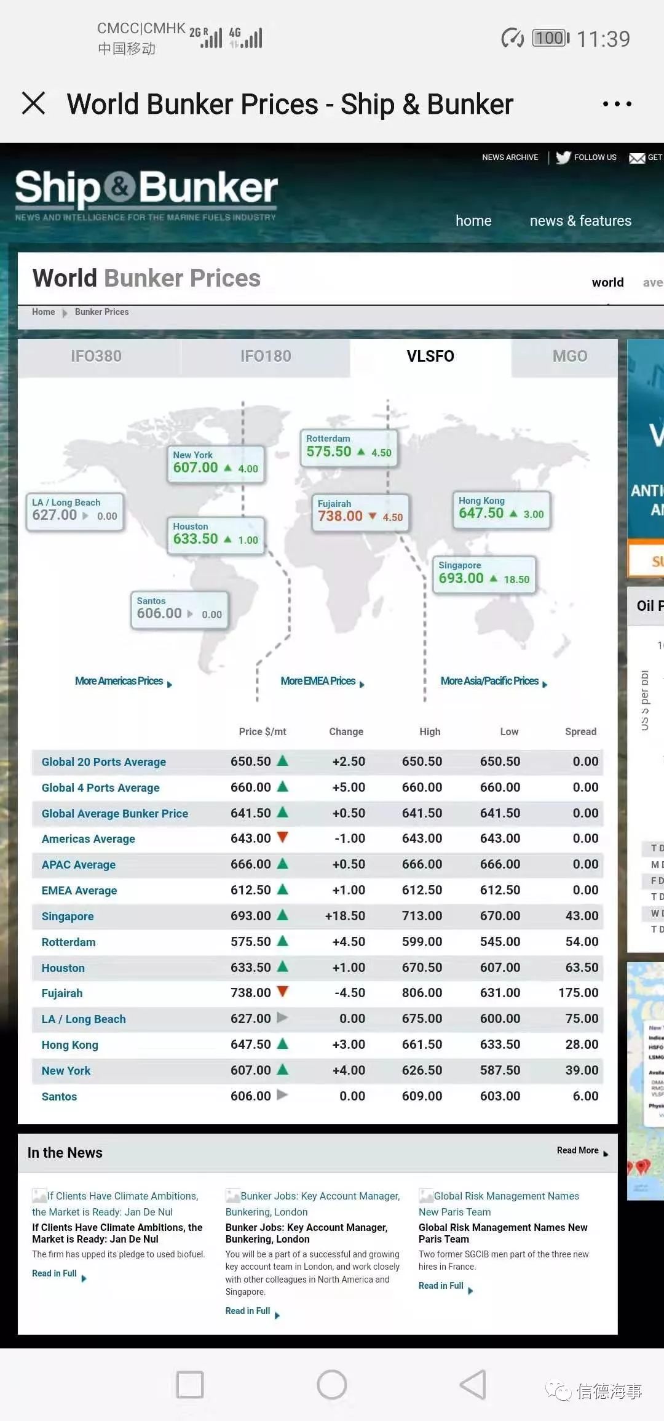This screenshot has width=664, height=1421.
Task: Go to the home menu item
Action: tap(473, 221)
